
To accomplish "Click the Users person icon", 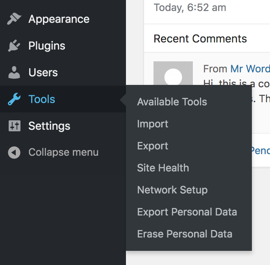I will point(14,73).
